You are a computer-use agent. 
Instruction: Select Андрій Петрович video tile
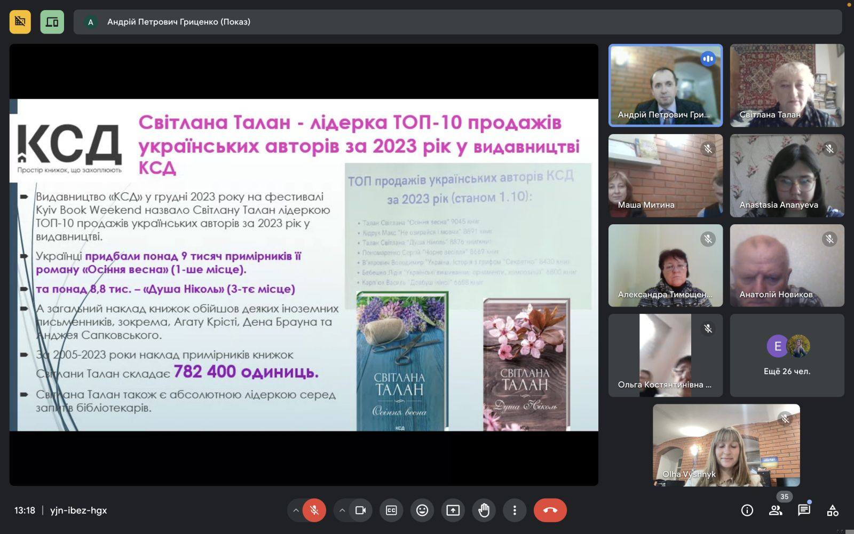coord(666,85)
